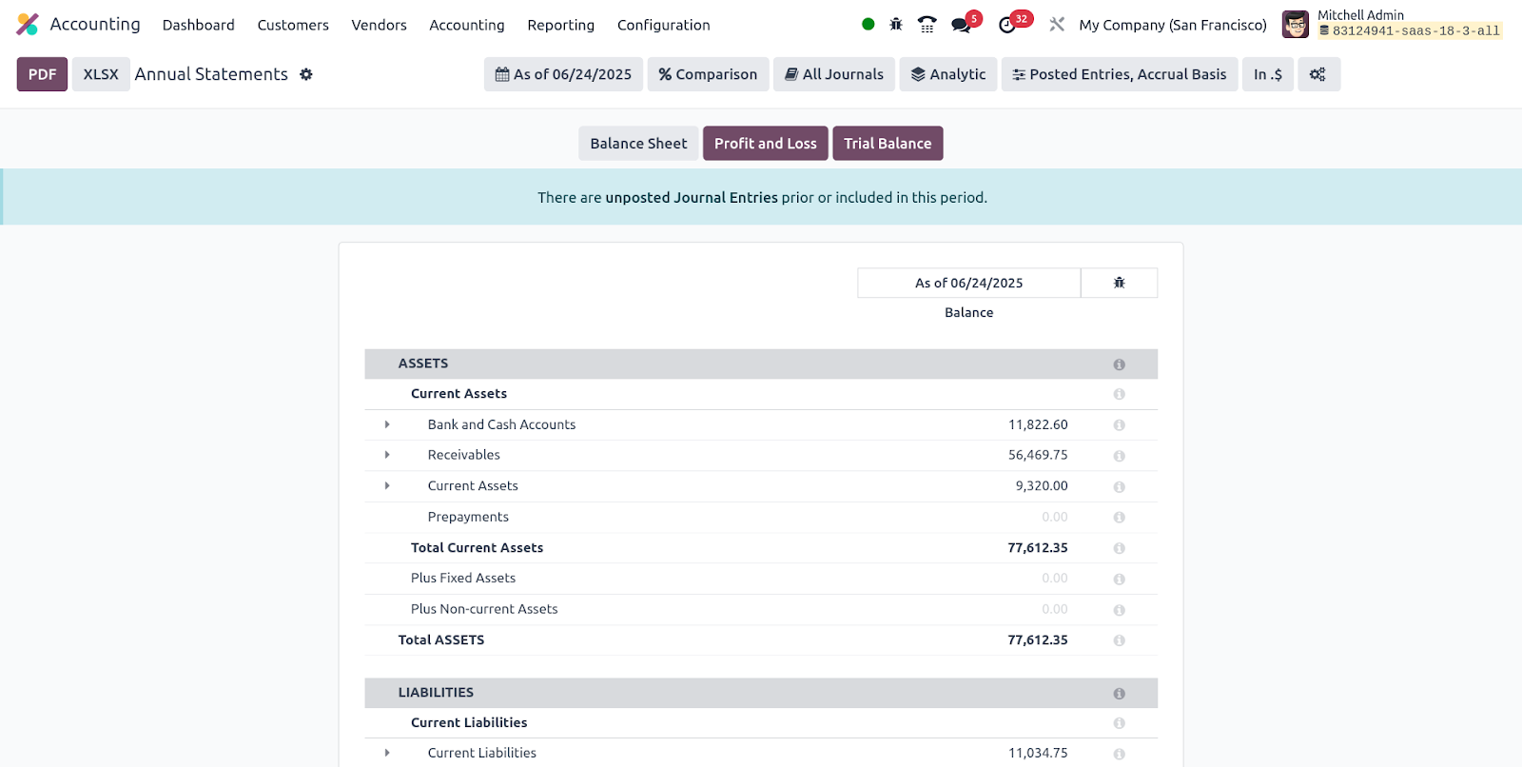Viewport: 1522px width, 767px height.
Task: Switch to the Trial Balance section
Action: coord(888,144)
